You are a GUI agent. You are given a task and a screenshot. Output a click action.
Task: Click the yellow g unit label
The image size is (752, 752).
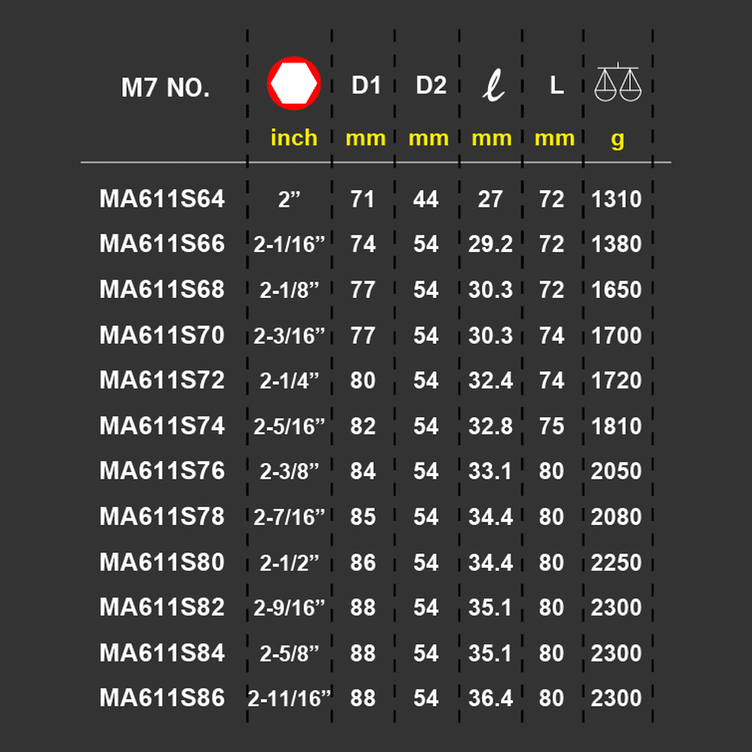pyautogui.click(x=617, y=140)
